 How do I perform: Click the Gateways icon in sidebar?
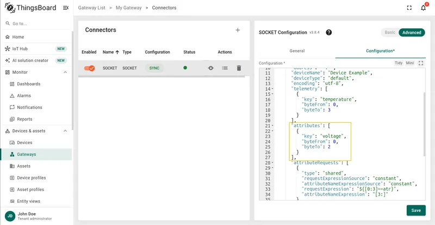[x=12, y=154]
